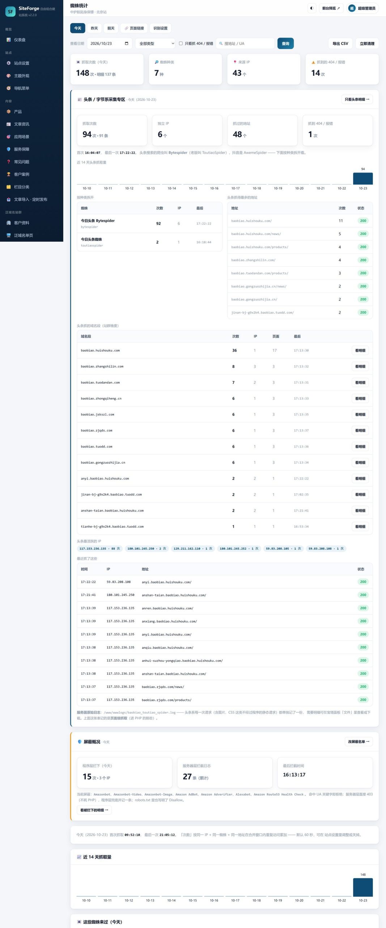Click the 查看日期 date input field
This screenshot has width=386, height=928.
coord(109,43)
